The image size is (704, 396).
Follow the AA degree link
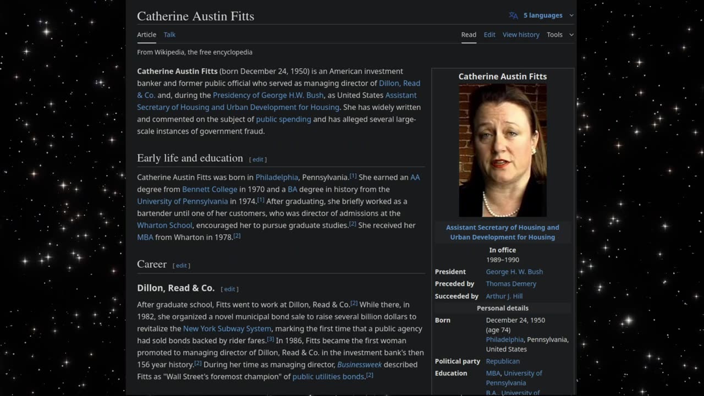[415, 177]
